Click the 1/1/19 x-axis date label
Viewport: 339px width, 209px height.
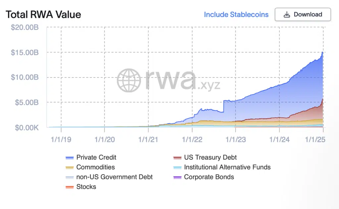[61, 139]
